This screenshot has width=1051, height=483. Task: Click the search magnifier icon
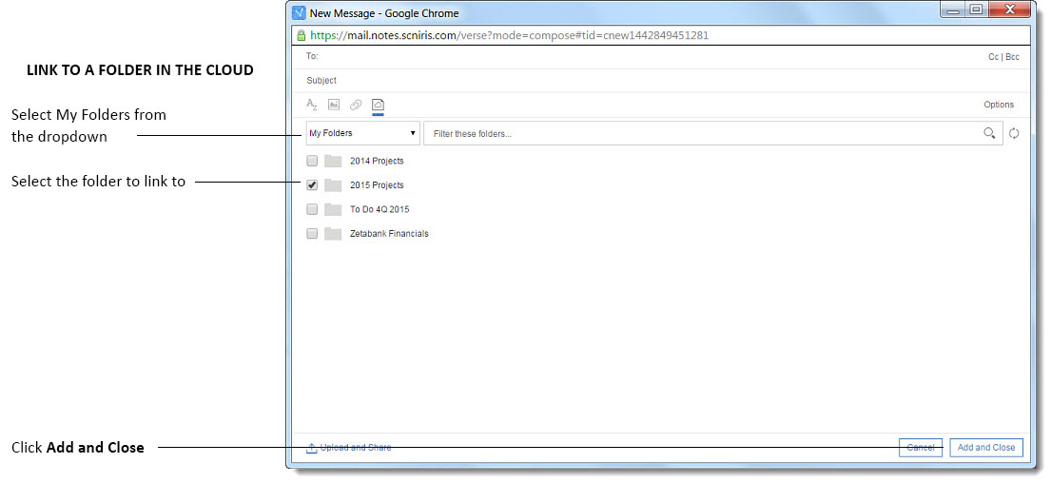989,133
